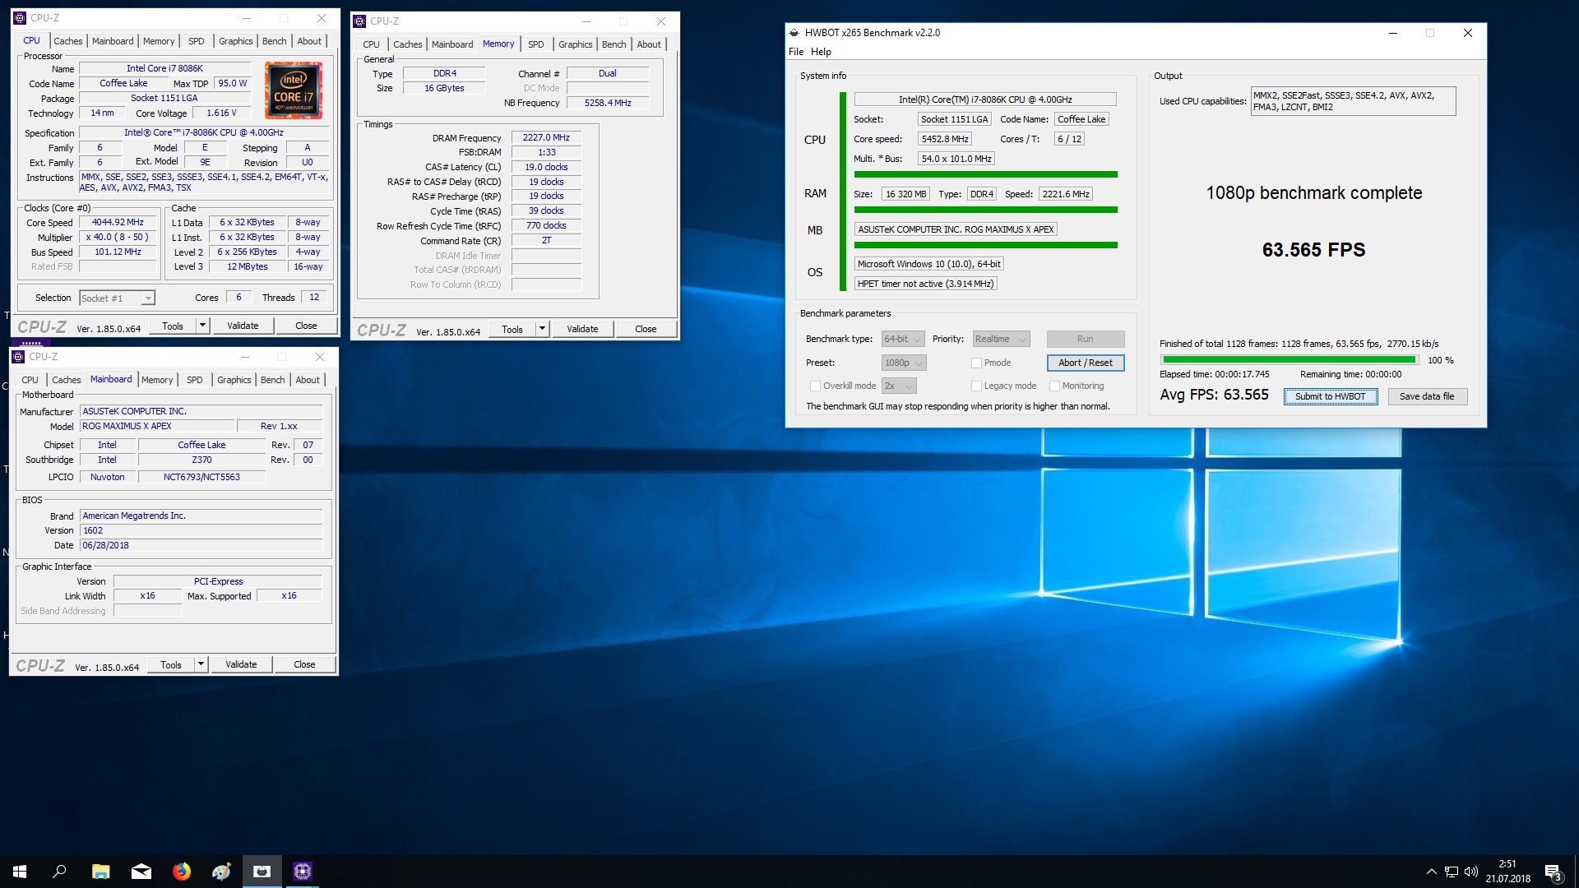Click HWBOT x265 title bar icon

[794, 33]
